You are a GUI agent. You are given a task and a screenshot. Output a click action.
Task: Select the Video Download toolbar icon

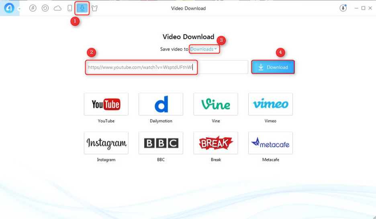[82, 8]
